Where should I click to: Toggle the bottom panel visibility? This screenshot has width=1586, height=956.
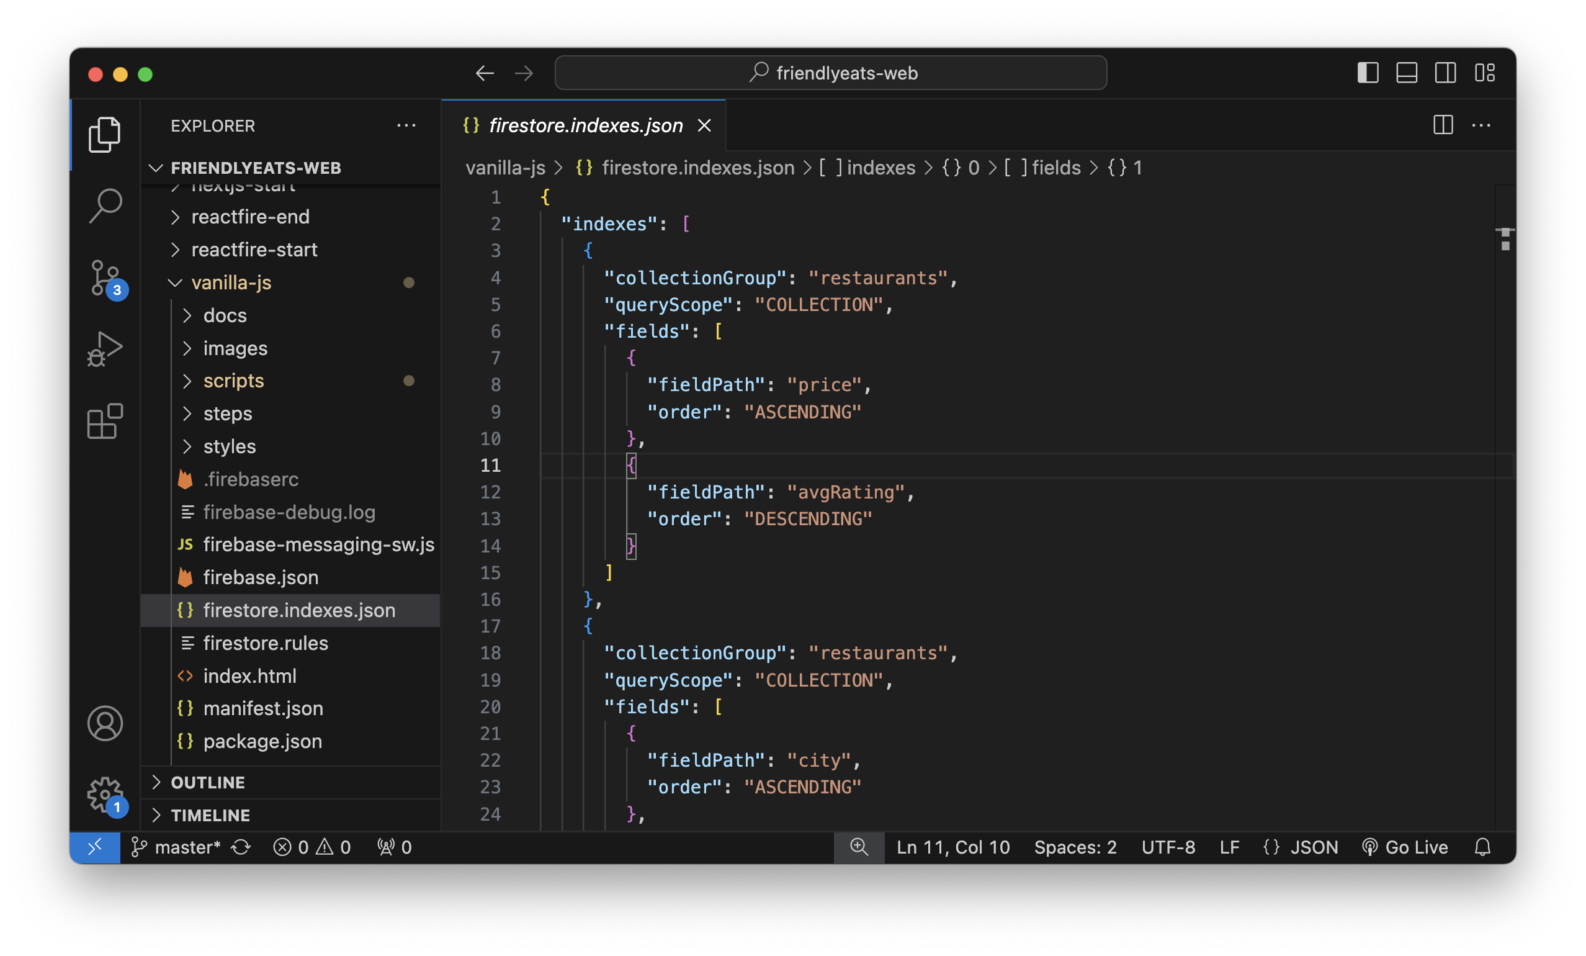(x=1407, y=73)
